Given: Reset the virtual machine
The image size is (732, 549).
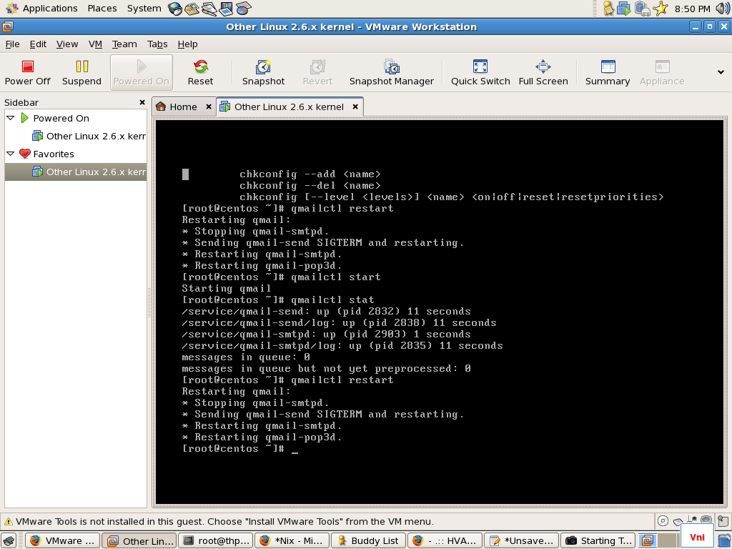Looking at the screenshot, I should (200, 72).
